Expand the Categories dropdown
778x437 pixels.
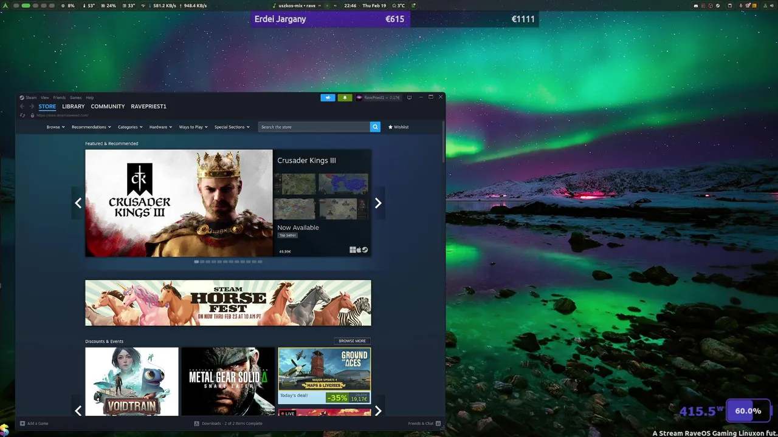click(x=130, y=127)
